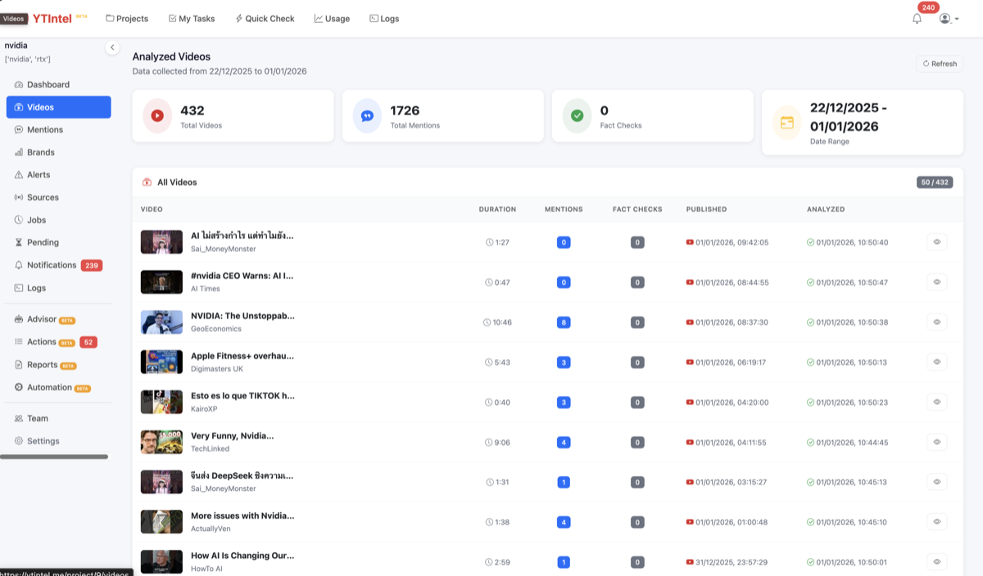Go to Mentions in the sidebar
Screen dimensions: 983x576
click(44, 129)
